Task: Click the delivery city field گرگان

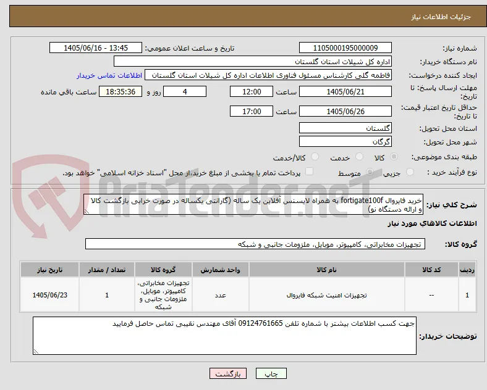Action: 345,142
